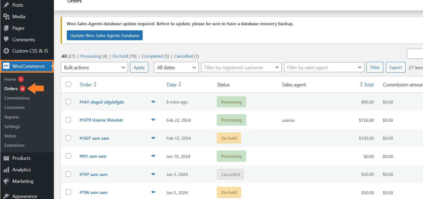Open the Extensions submenu item
This screenshot has height=199, width=423.
pyautogui.click(x=14, y=145)
